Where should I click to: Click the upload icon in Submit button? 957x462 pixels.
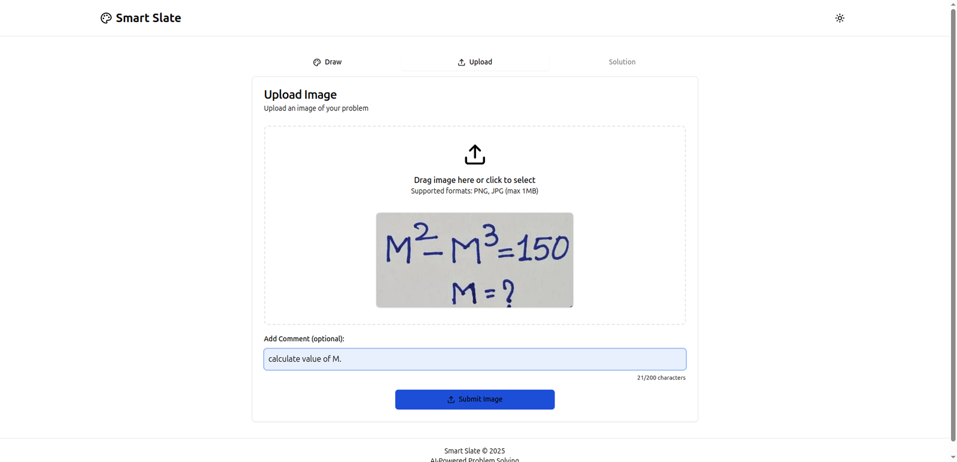(451, 399)
